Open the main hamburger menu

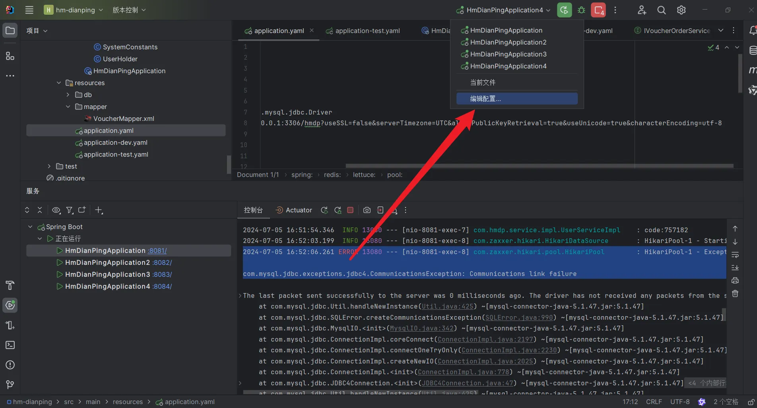pos(29,10)
